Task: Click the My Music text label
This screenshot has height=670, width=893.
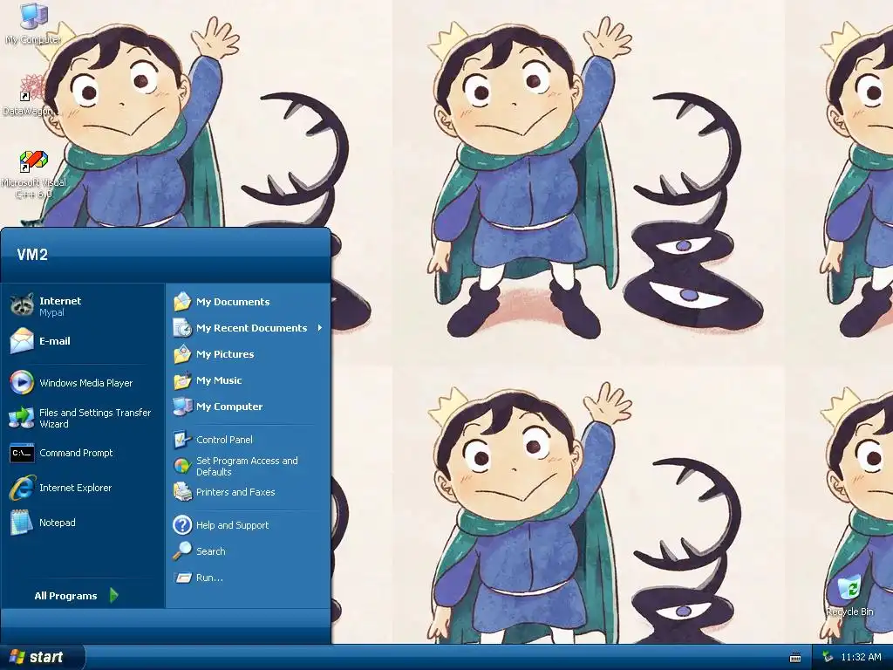Action: coord(219,380)
